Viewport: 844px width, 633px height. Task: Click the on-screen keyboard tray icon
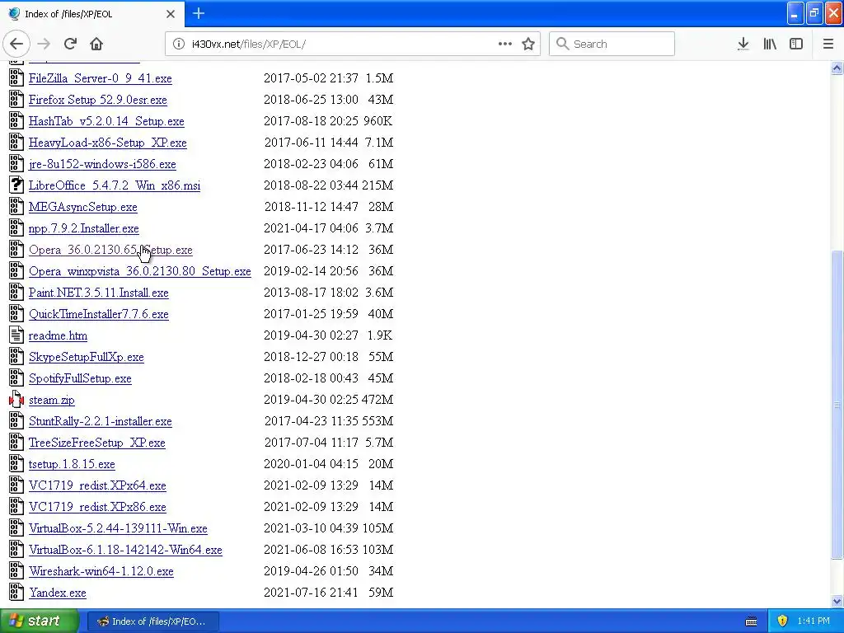[752, 621]
